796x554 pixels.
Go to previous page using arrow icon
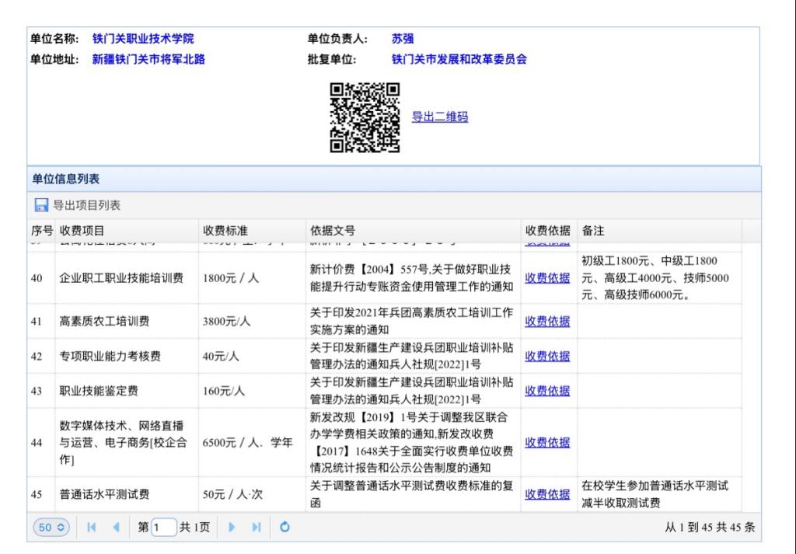(x=116, y=528)
